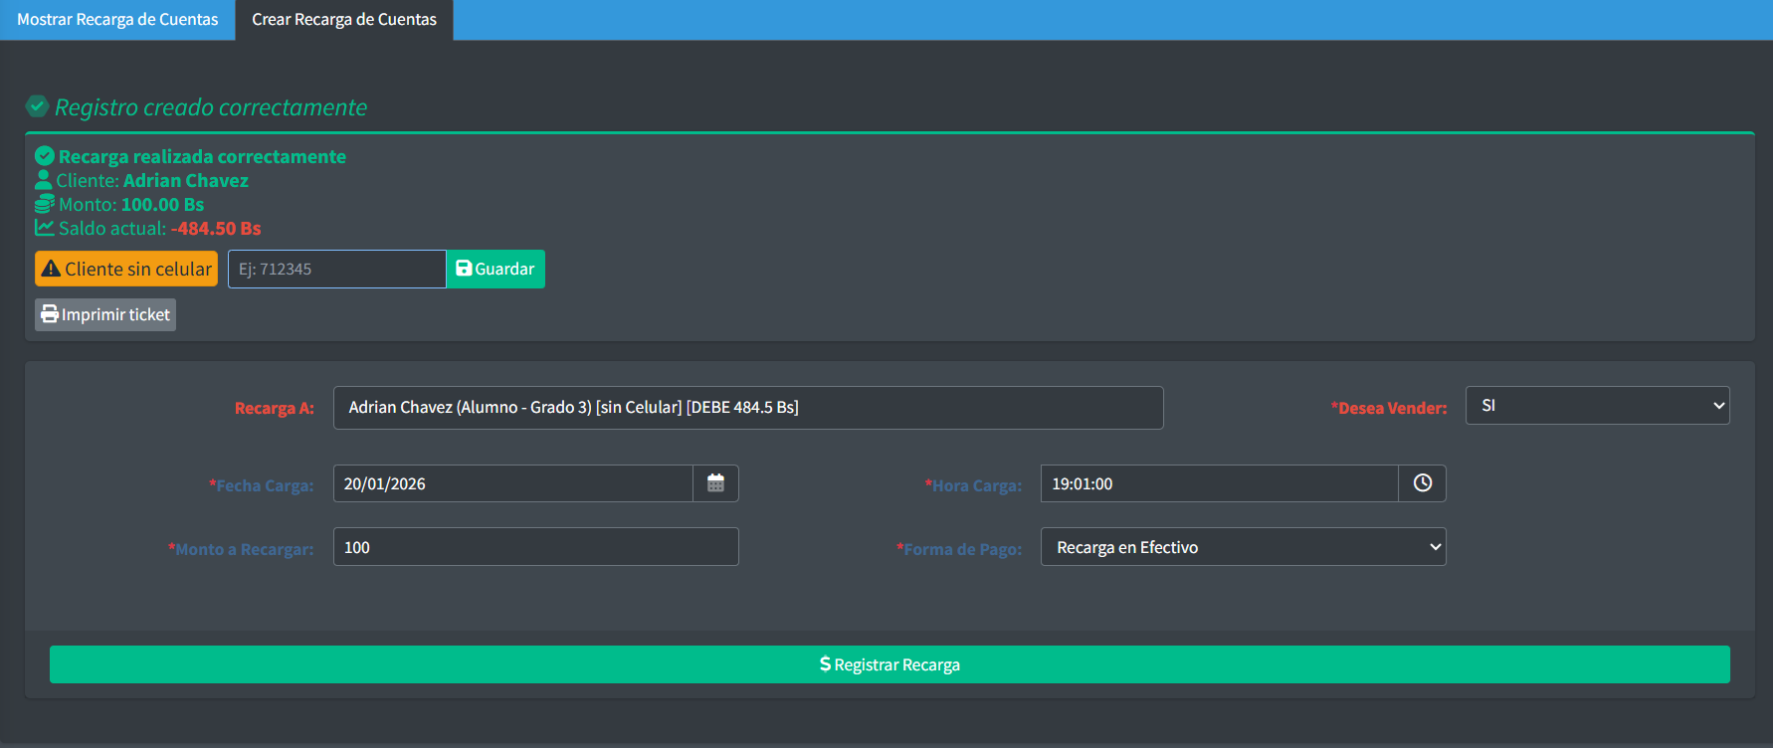This screenshot has width=1773, height=748.
Task: Open the clock picker for Hora Carga
Action: (1422, 483)
